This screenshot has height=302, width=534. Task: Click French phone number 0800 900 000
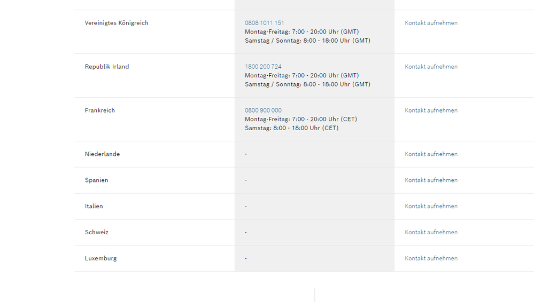point(263,110)
